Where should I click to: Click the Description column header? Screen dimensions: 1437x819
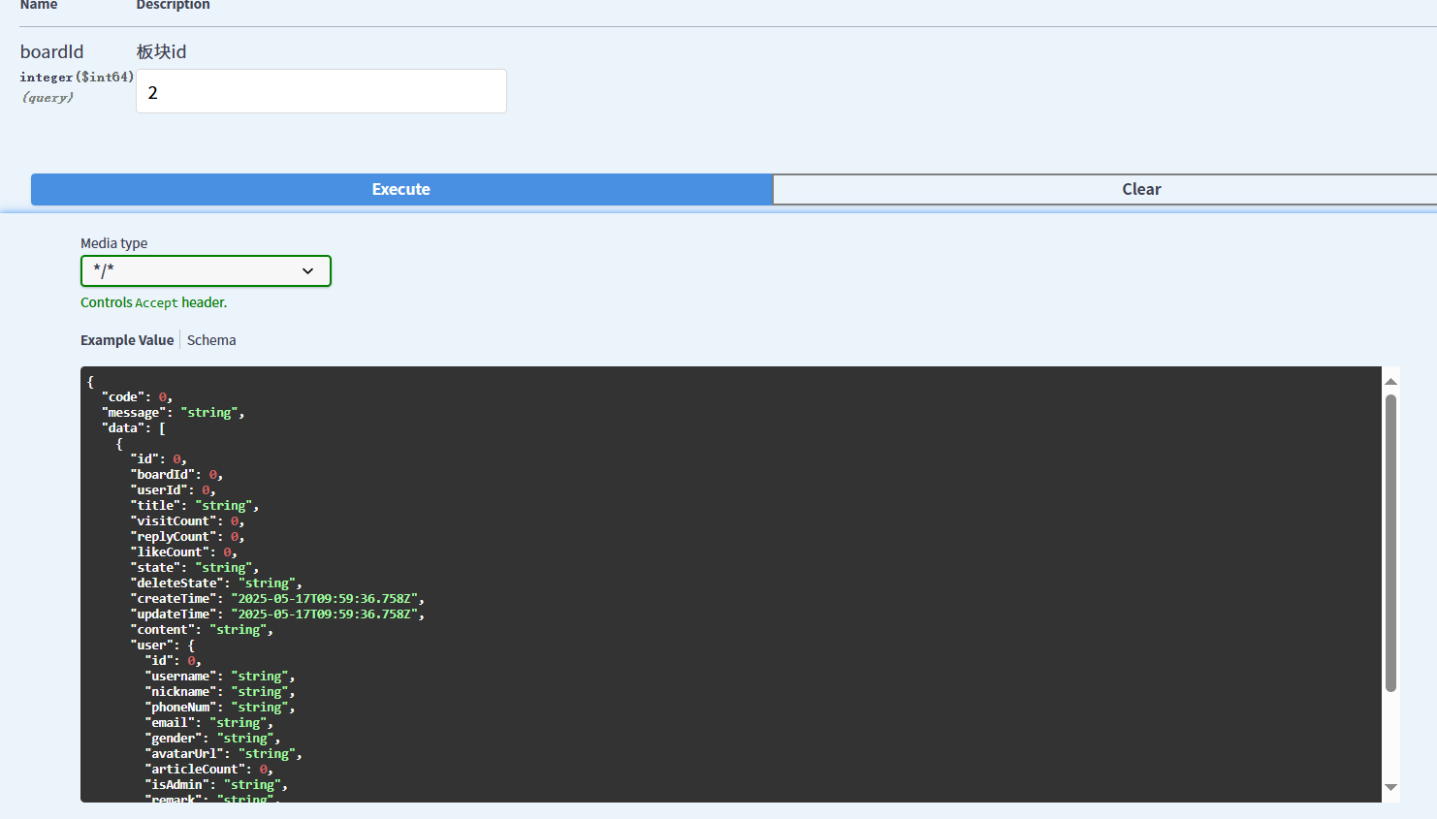[x=173, y=5]
